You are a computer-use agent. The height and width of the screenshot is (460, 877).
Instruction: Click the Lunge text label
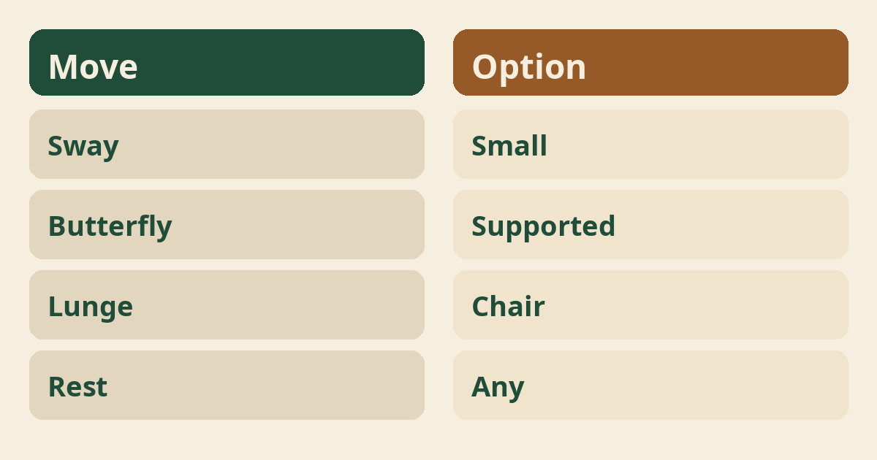pyautogui.click(x=91, y=307)
